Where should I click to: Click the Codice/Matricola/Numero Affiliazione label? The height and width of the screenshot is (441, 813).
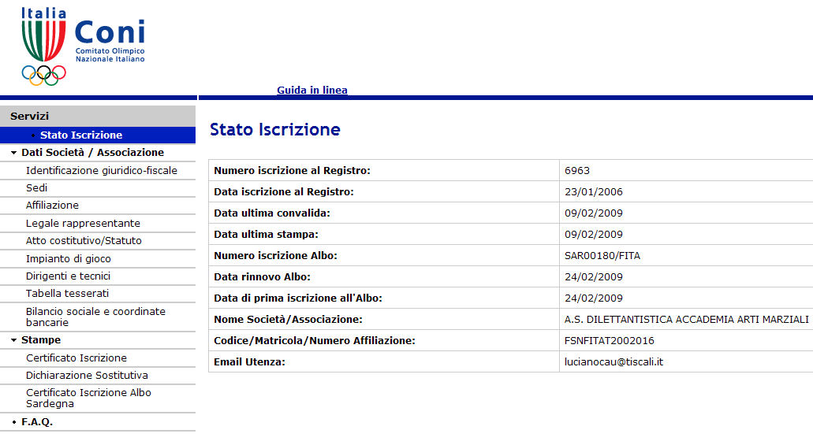[315, 340]
